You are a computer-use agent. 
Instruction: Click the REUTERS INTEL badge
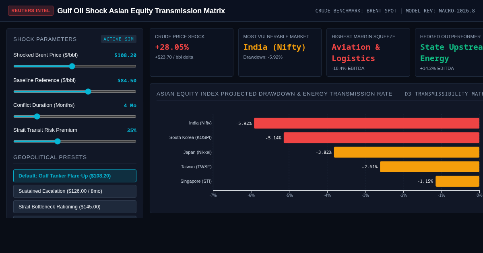click(x=31, y=11)
